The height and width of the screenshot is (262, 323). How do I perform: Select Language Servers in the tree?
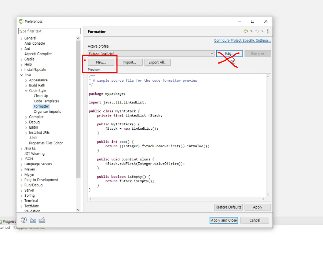click(x=38, y=164)
